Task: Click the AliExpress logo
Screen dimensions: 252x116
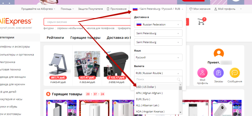Action: click(x=16, y=22)
